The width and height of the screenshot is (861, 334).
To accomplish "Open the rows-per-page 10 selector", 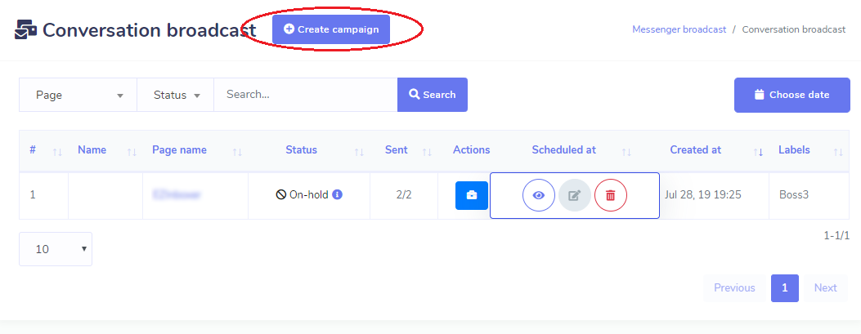I will click(x=56, y=249).
